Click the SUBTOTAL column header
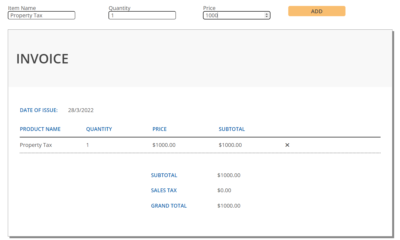The height and width of the screenshot is (240, 400). pyautogui.click(x=232, y=129)
